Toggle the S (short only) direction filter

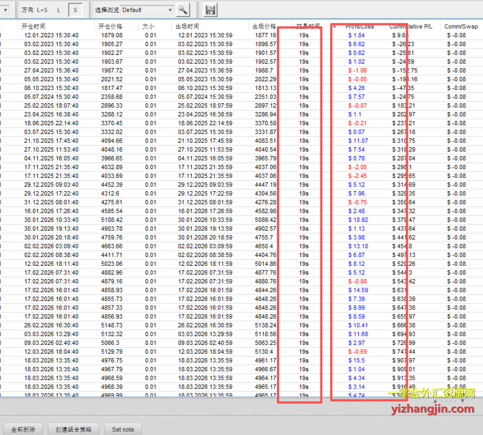point(75,10)
